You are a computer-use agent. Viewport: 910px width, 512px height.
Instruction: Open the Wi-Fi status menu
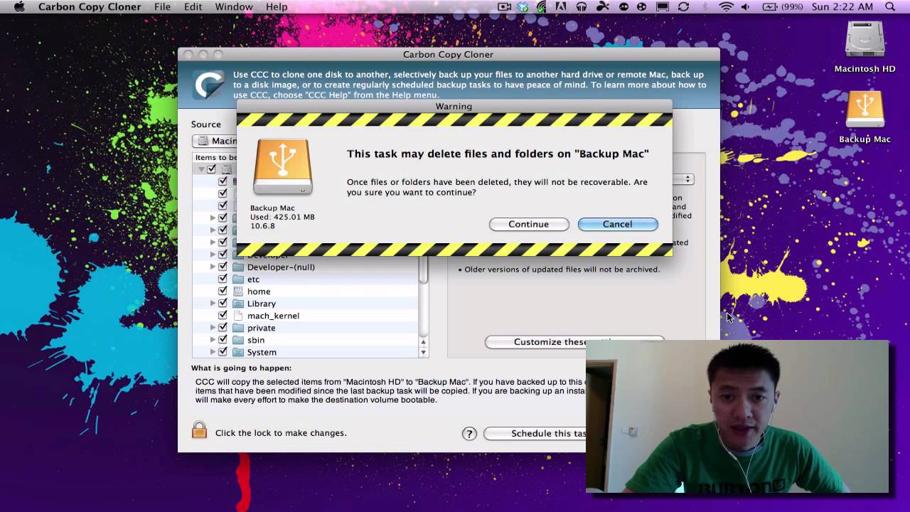[x=726, y=7]
